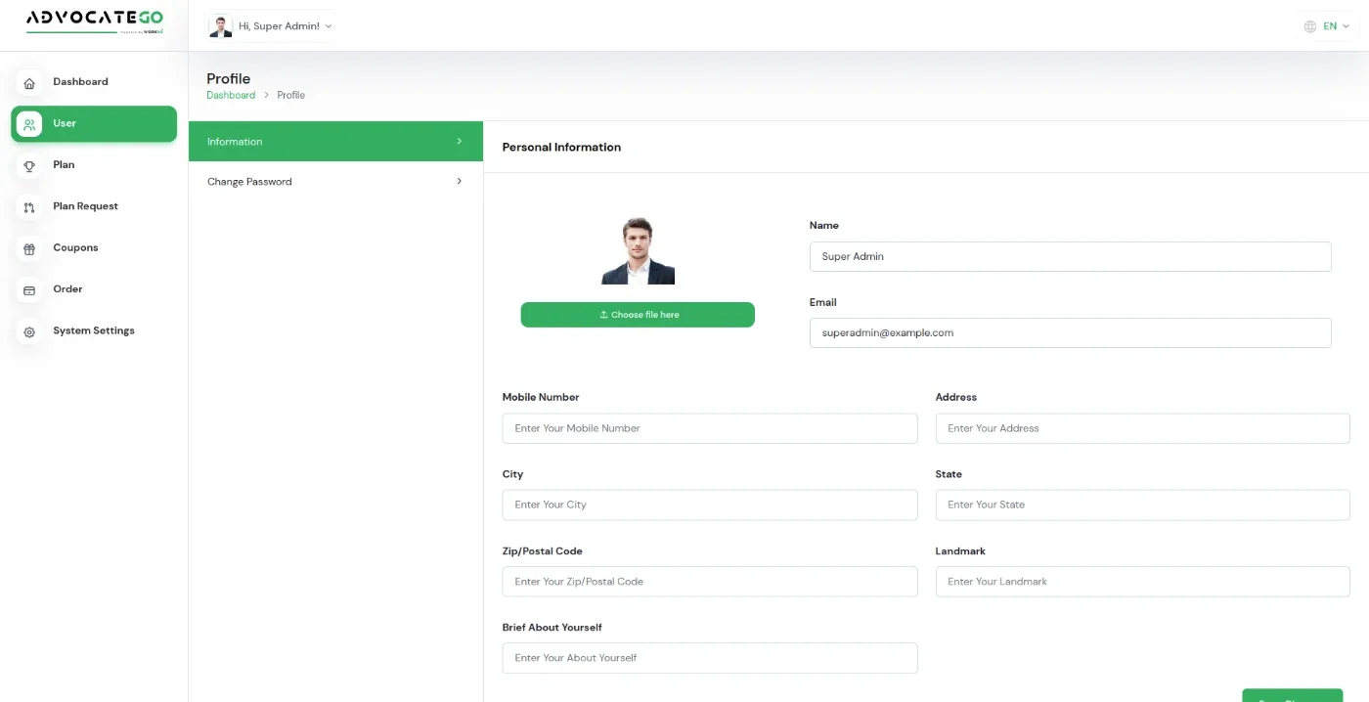Focus the City field
This screenshot has width=1369, height=702.
[710, 505]
